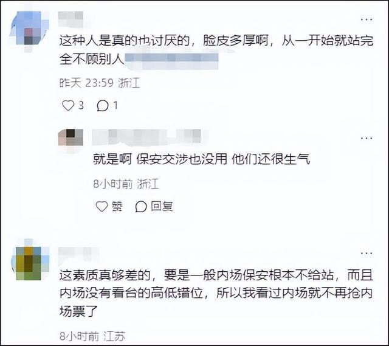Open the three-dot menu on the first comment

click(x=367, y=19)
